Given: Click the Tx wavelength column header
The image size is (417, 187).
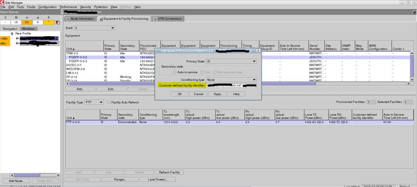Looking at the screenshot, I should pos(174,114).
